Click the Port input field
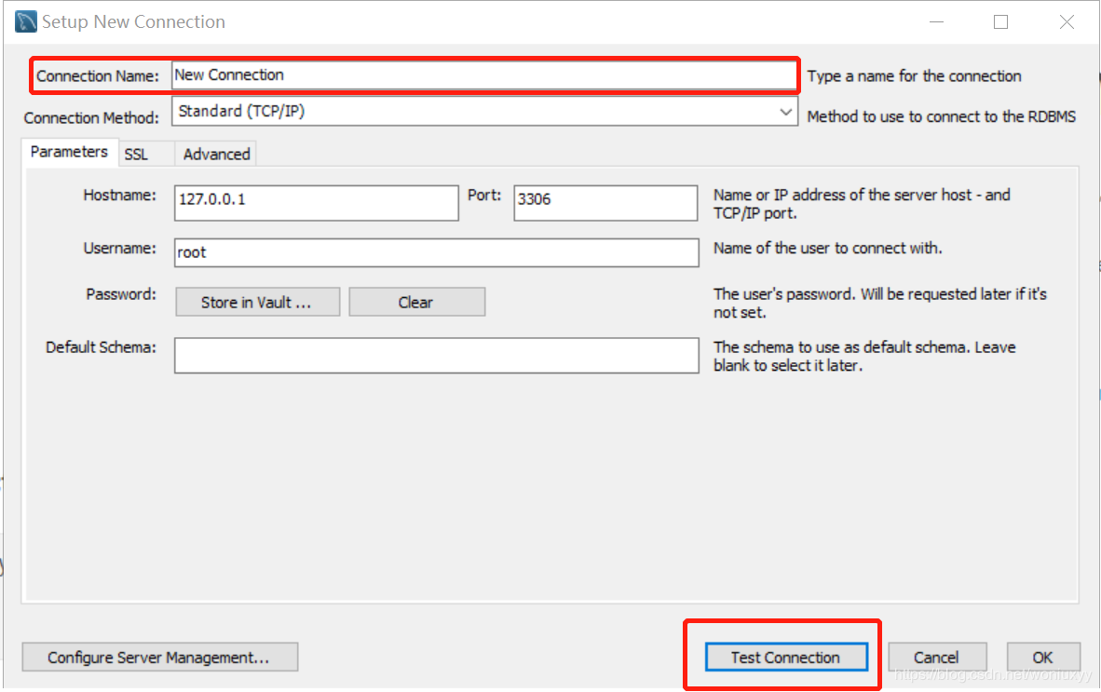 tap(605, 203)
